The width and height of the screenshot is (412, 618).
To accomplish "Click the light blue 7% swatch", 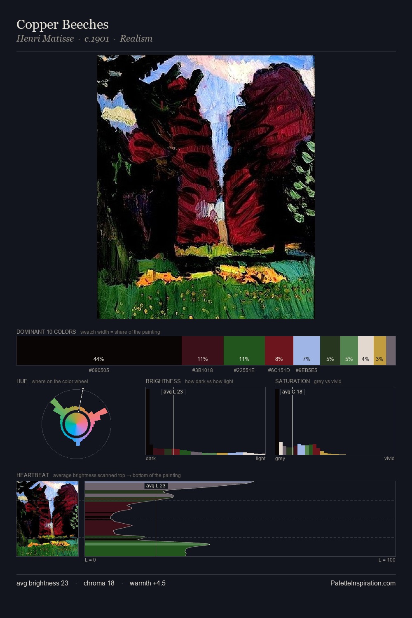I will coord(307,351).
